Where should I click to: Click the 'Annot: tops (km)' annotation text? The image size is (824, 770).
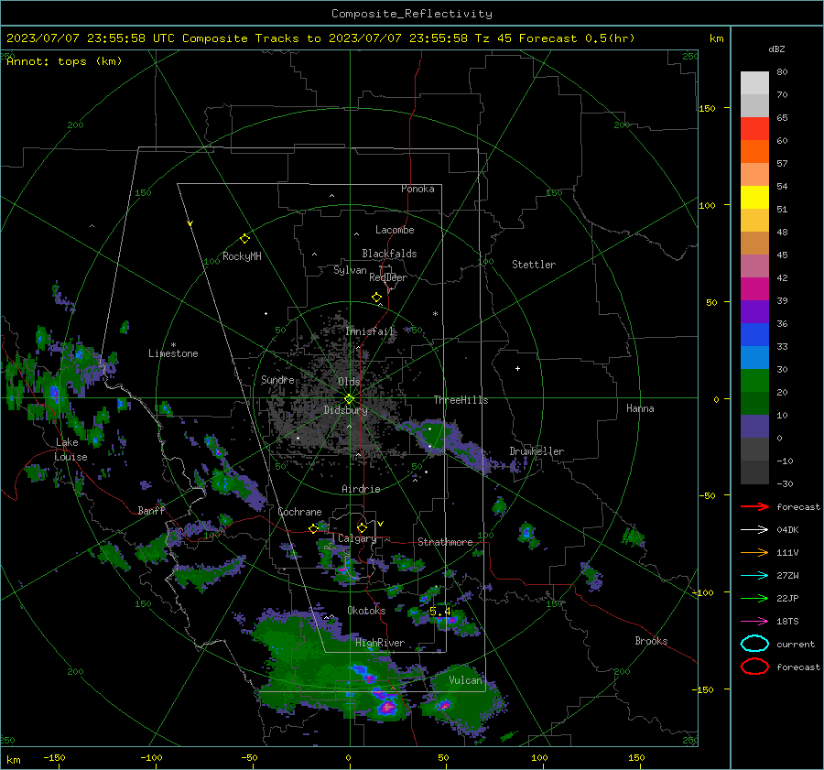(x=64, y=61)
